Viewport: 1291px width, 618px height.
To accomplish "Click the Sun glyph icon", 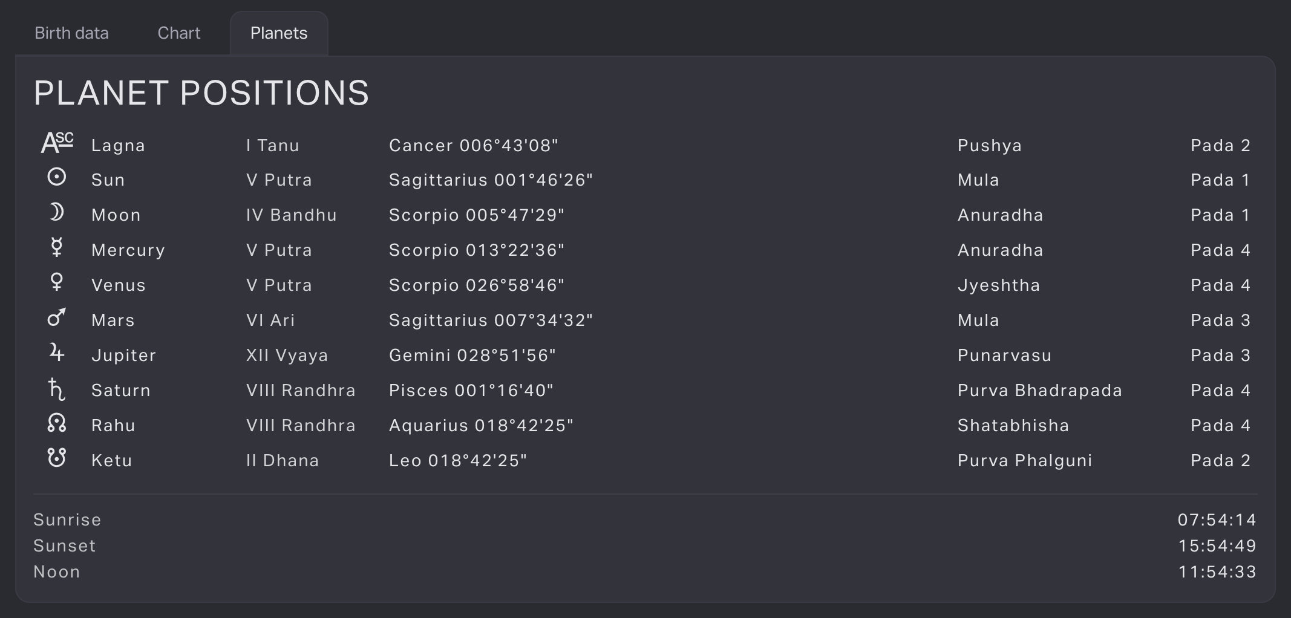I will 57,177.
